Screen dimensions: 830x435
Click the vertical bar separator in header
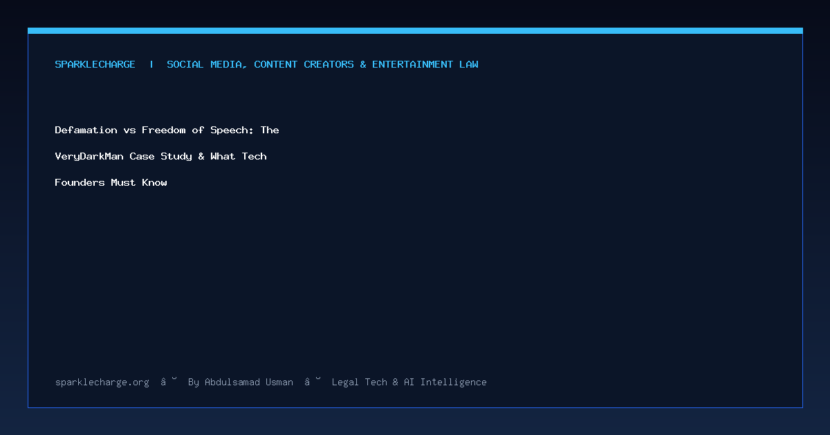151,64
